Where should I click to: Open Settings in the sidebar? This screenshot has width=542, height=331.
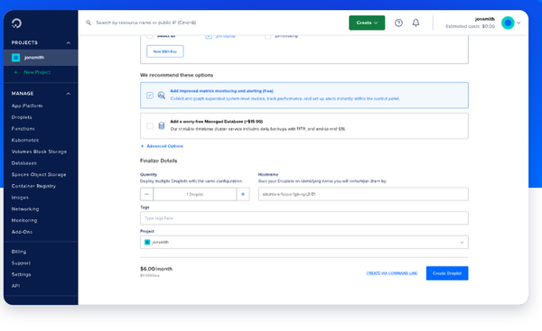21,274
